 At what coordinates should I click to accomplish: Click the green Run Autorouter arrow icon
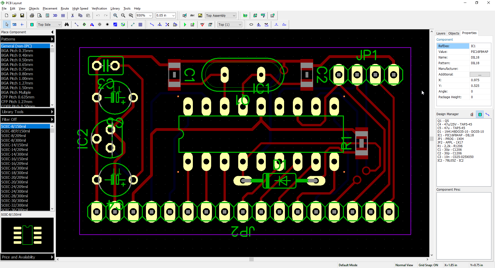185,24
